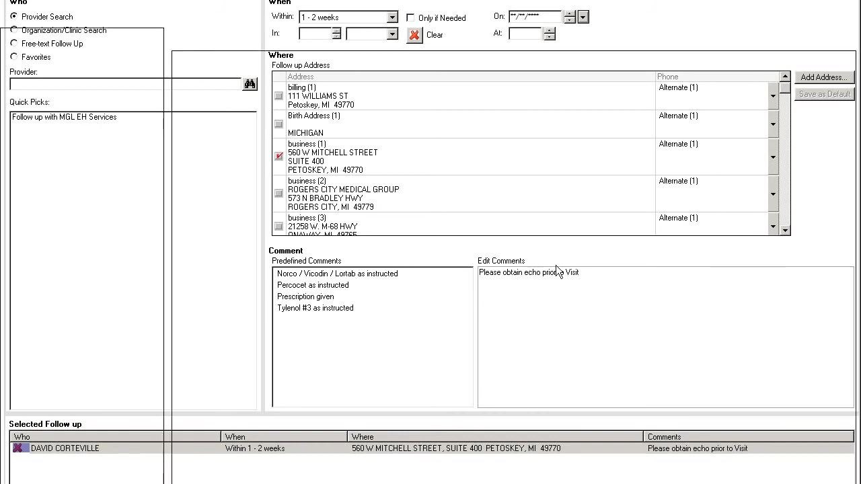Click the Clear label text
The height and width of the screenshot is (484, 861).
pos(435,35)
